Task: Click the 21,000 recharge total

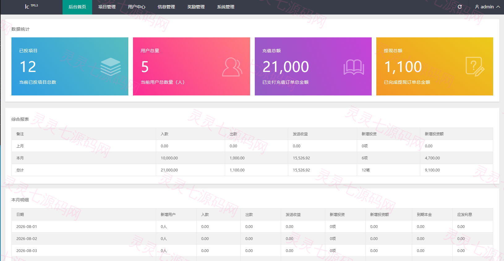Action: (286, 67)
